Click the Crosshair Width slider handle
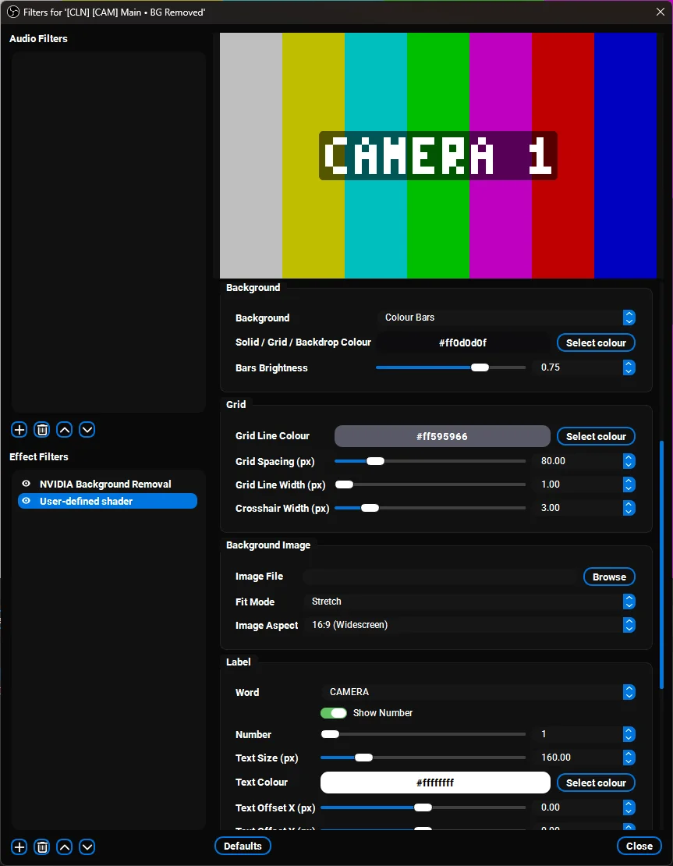The image size is (673, 866). point(370,508)
